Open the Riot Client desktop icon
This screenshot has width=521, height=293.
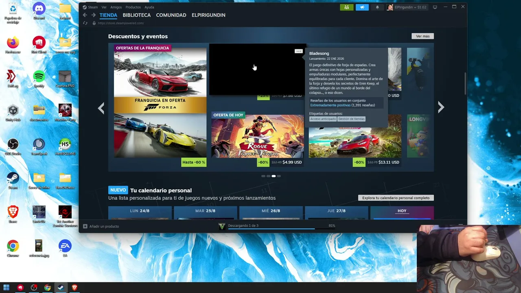tap(39, 45)
